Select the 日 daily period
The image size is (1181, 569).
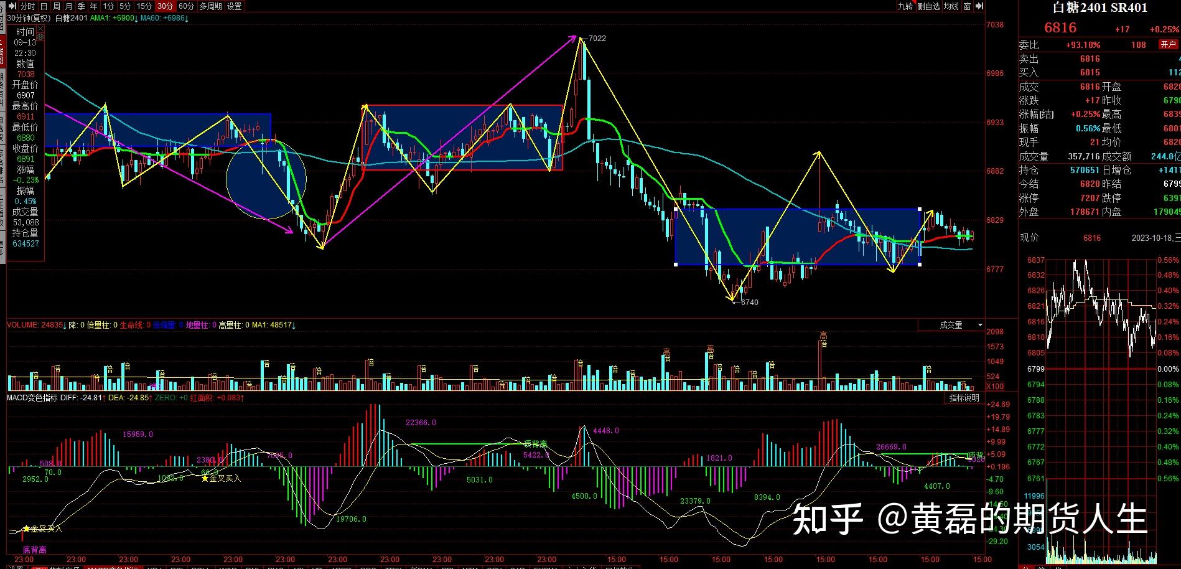coord(44,6)
